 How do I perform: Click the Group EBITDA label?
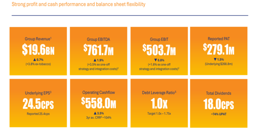coord(98,40)
